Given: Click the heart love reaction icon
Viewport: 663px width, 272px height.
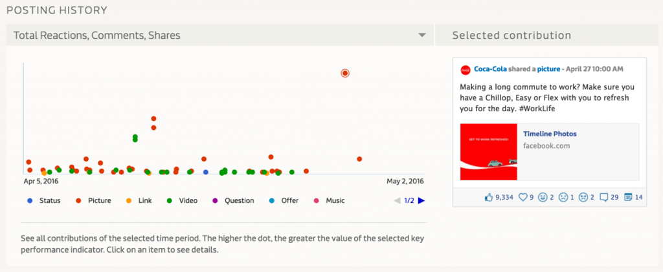Looking at the screenshot, I should [524, 197].
